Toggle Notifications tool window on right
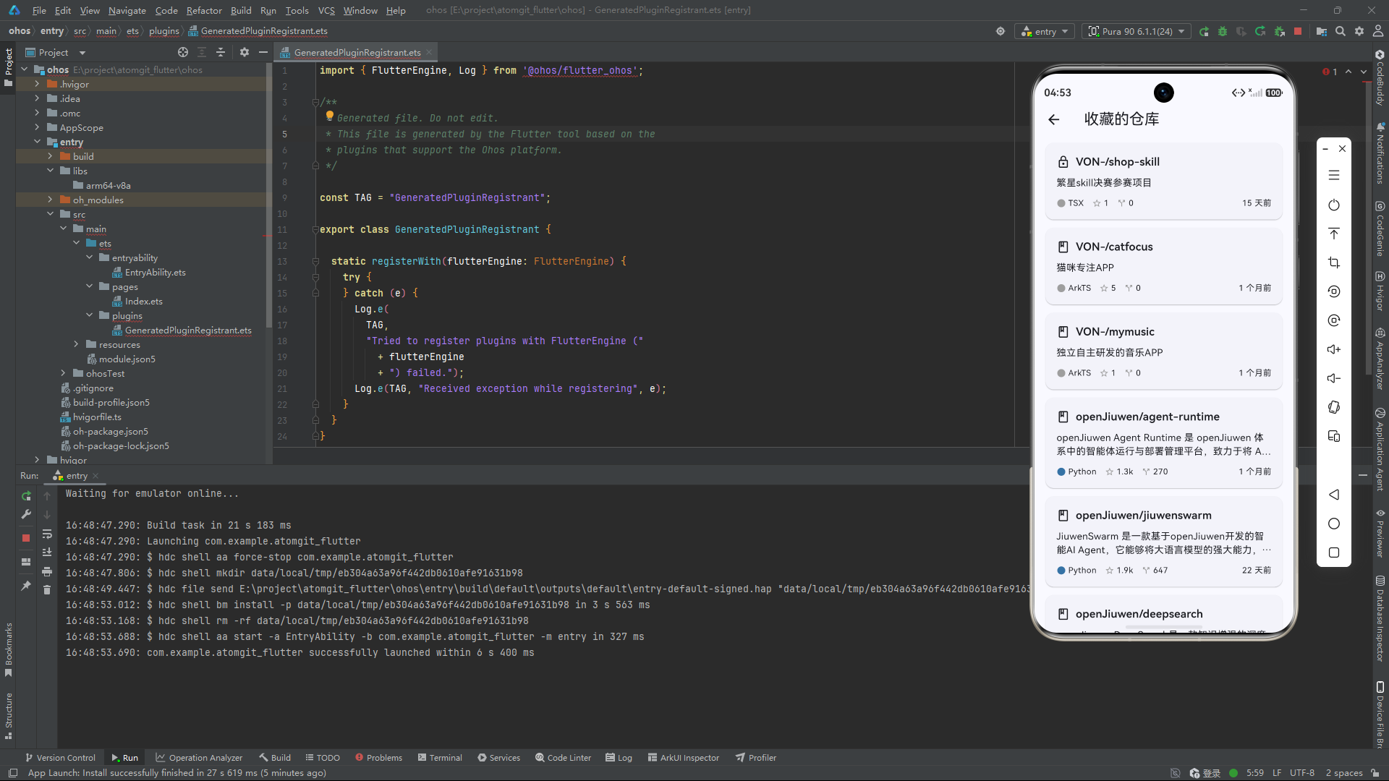1389x781 pixels. click(x=1380, y=153)
